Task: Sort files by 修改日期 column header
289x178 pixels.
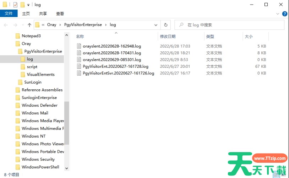Action: 168,37
